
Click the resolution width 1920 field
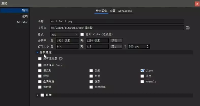tap(67, 40)
